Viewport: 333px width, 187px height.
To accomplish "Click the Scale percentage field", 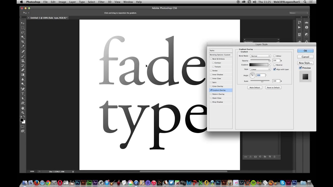I will pos(276,81).
